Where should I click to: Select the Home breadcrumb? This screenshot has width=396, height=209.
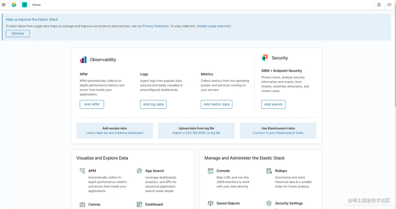[36, 5]
